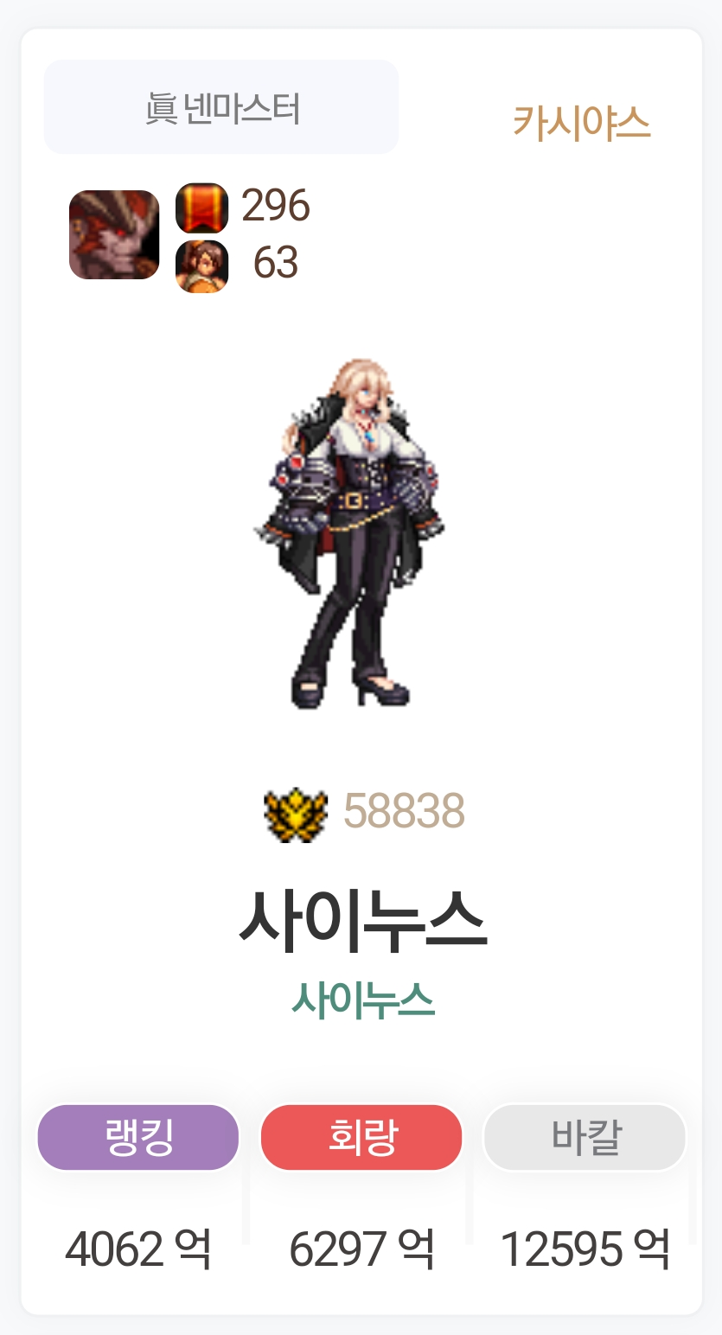Open the green 사이누스 adventure name link

pos(362,1000)
